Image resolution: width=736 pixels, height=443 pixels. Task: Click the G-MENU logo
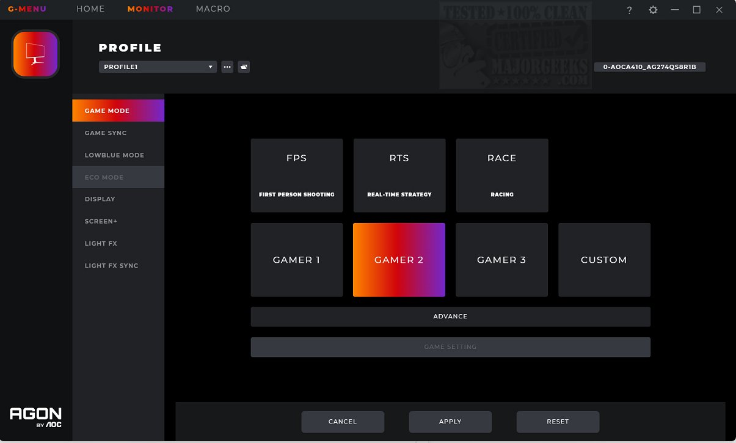[27, 9]
